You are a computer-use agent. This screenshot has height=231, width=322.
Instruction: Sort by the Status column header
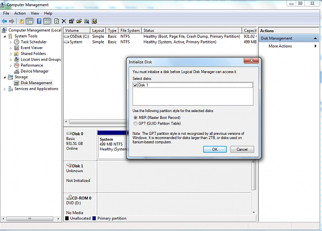(191, 30)
